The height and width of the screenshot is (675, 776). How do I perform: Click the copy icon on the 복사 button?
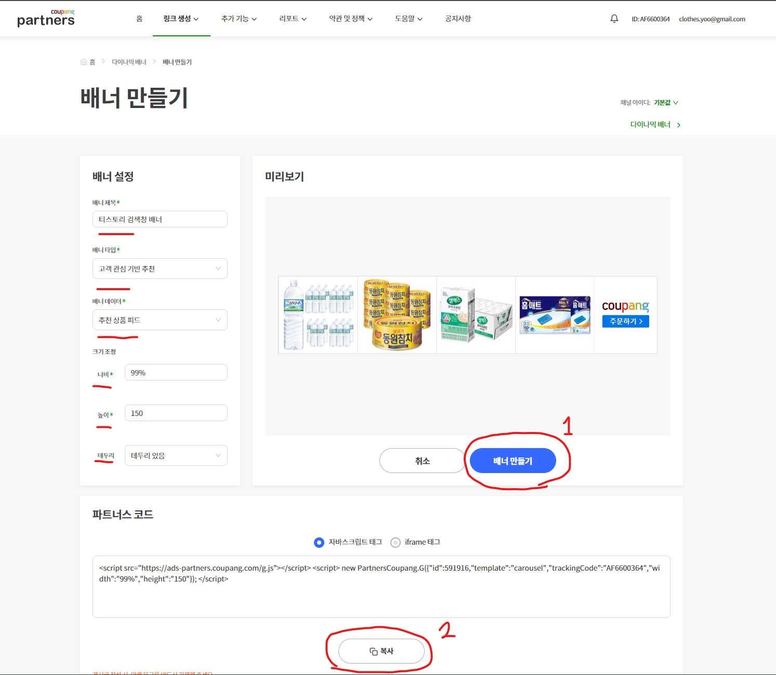point(373,651)
